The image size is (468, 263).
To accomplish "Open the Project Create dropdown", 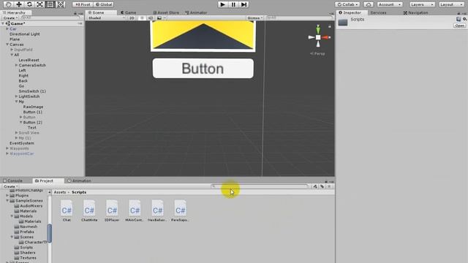I will click(x=10, y=186).
